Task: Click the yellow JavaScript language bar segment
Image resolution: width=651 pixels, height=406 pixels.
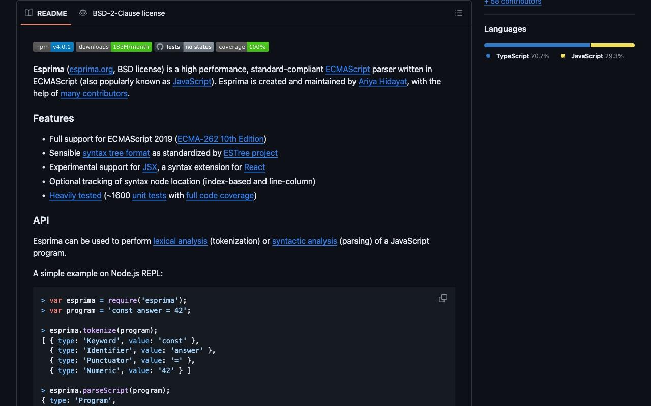Action: pyautogui.click(x=613, y=45)
